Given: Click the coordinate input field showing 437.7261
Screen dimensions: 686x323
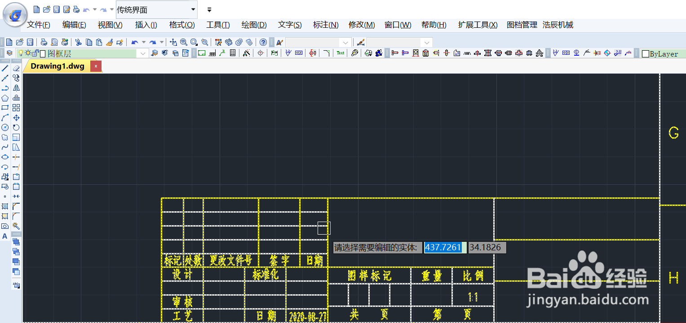Looking at the screenshot, I should click(x=445, y=247).
